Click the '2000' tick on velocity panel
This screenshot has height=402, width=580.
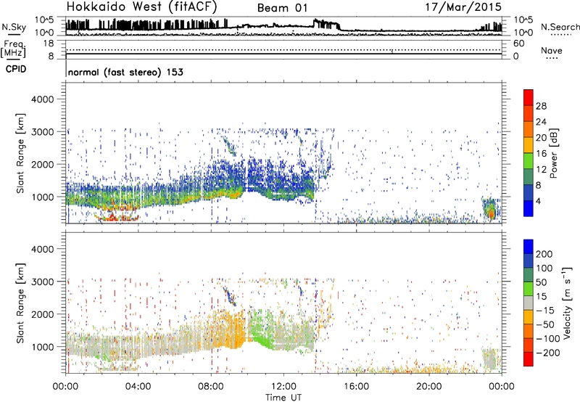point(42,314)
